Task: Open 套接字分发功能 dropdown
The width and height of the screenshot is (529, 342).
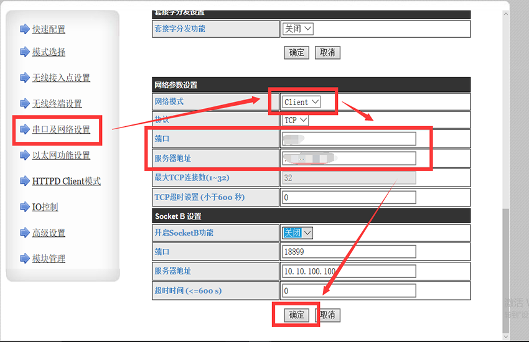Action: [297, 29]
